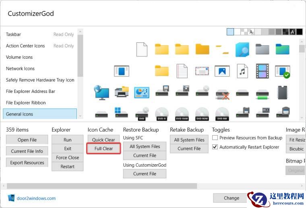Viewport: 306px width, 208px height.
Task: Click the category list vertical scrollbar
Action: point(80,56)
